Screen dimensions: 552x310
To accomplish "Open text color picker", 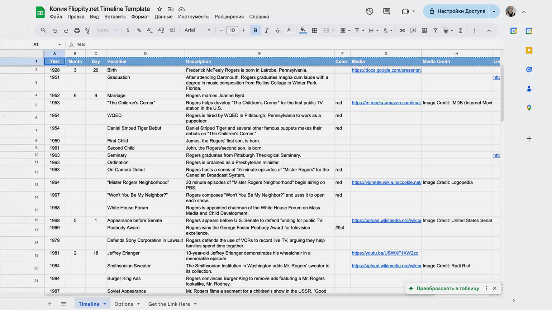I will (289, 30).
